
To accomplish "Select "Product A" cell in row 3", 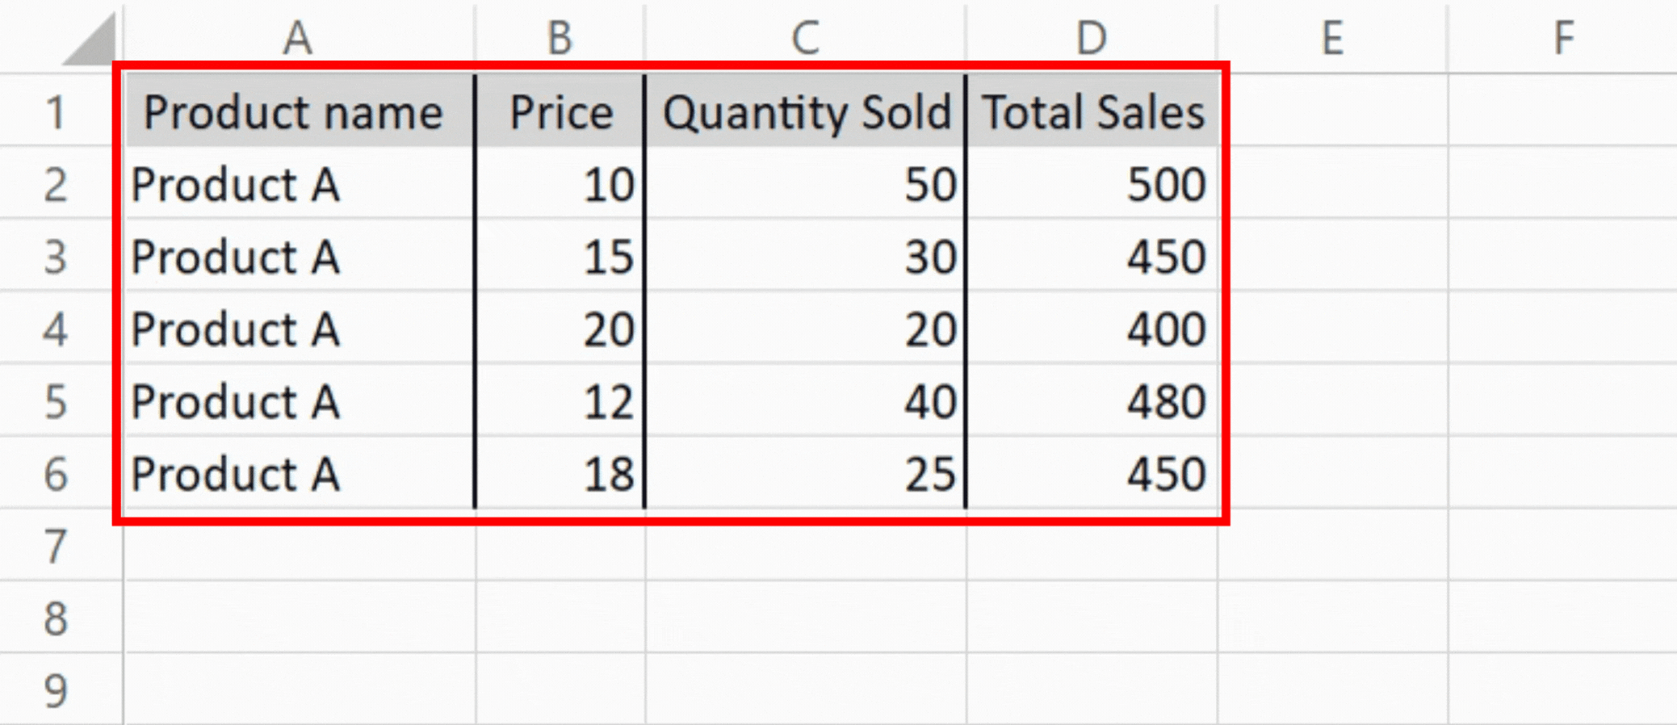I will click(x=300, y=256).
